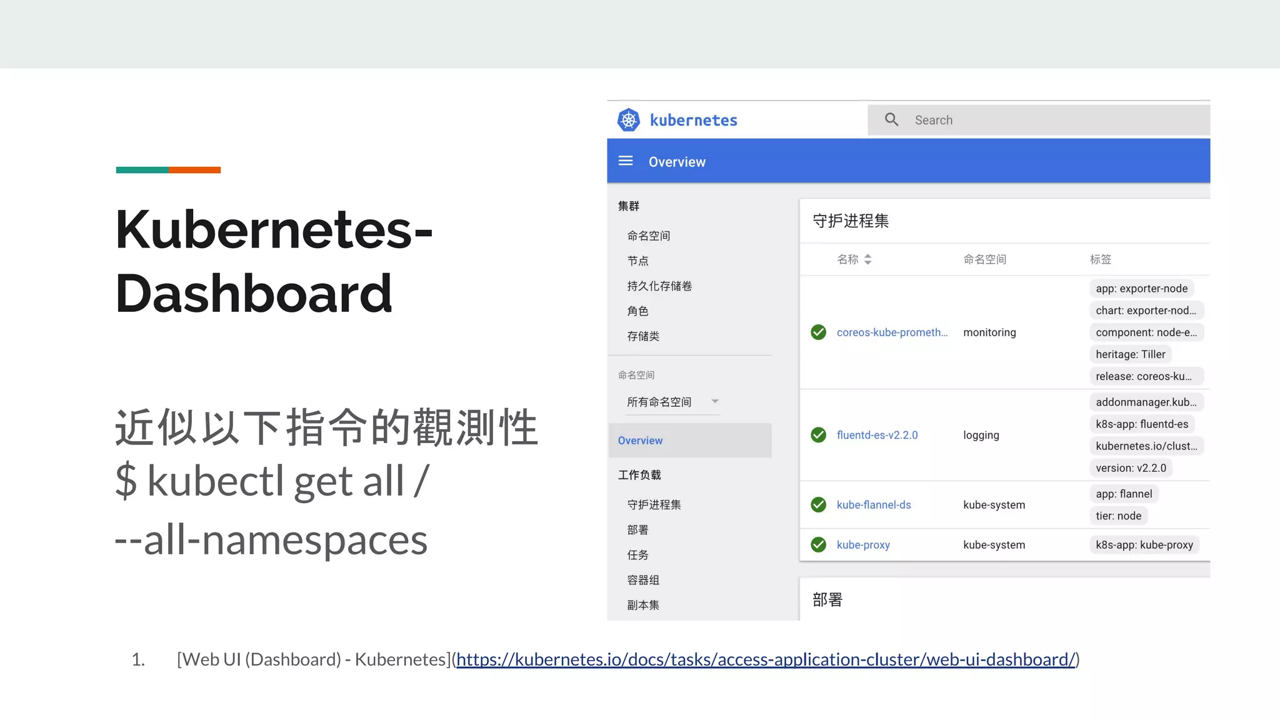Click the 'component: node-e...' label chip

pyautogui.click(x=1146, y=332)
